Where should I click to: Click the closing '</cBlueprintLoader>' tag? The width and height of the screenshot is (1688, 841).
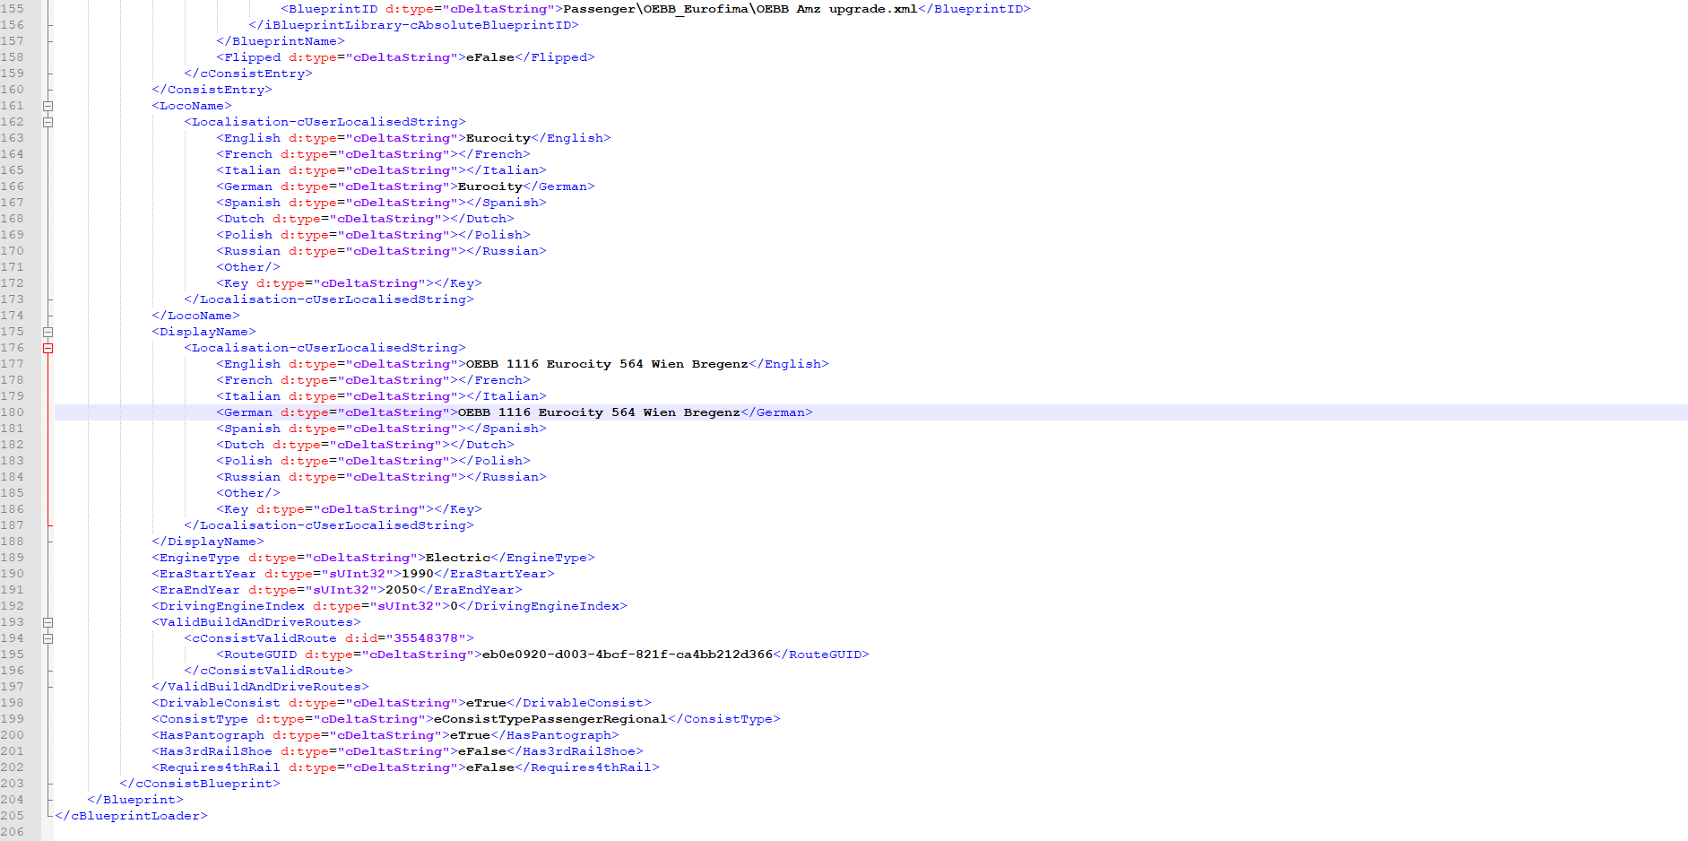coord(131,816)
